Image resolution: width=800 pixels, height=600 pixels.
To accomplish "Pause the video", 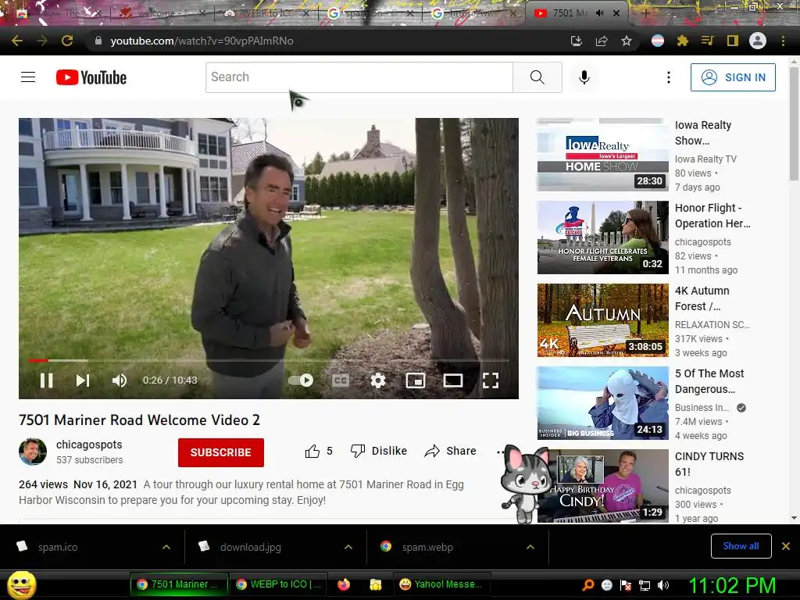I will 46,380.
